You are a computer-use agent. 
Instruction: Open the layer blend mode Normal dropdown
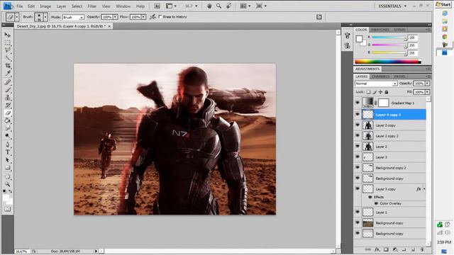point(376,84)
